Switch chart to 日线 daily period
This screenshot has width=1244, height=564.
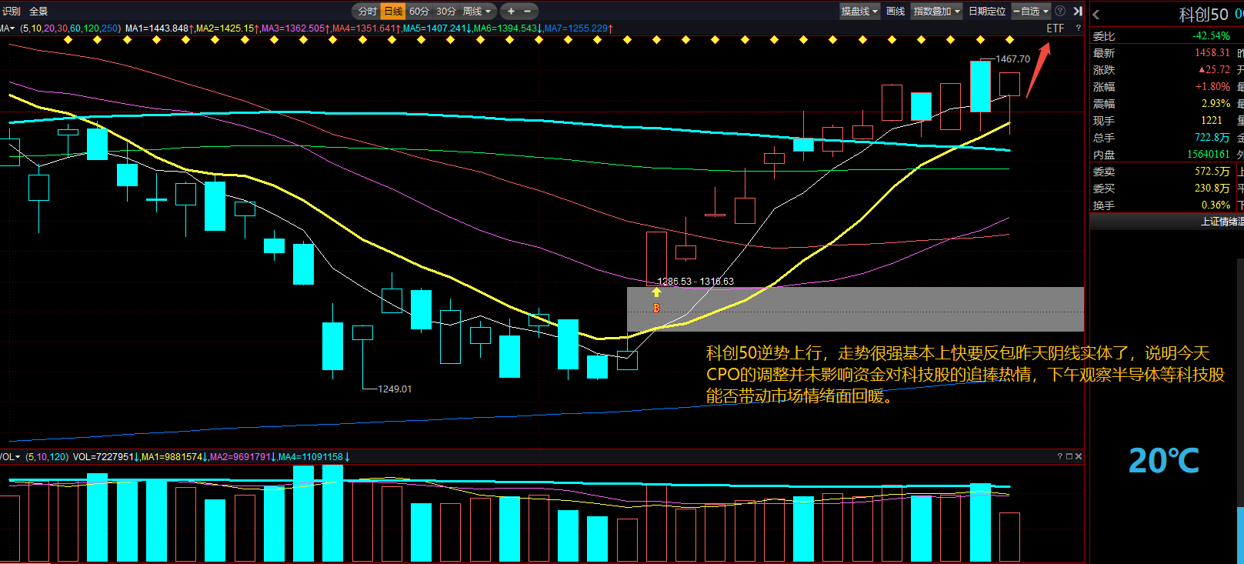click(x=393, y=12)
